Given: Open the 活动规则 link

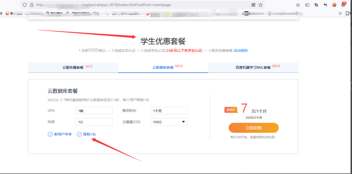Looking at the screenshot, I should click(x=240, y=51).
